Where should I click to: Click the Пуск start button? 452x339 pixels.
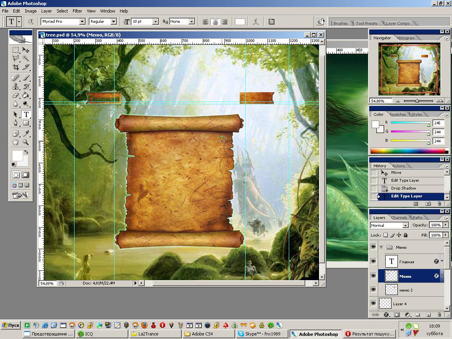pyautogui.click(x=11, y=325)
